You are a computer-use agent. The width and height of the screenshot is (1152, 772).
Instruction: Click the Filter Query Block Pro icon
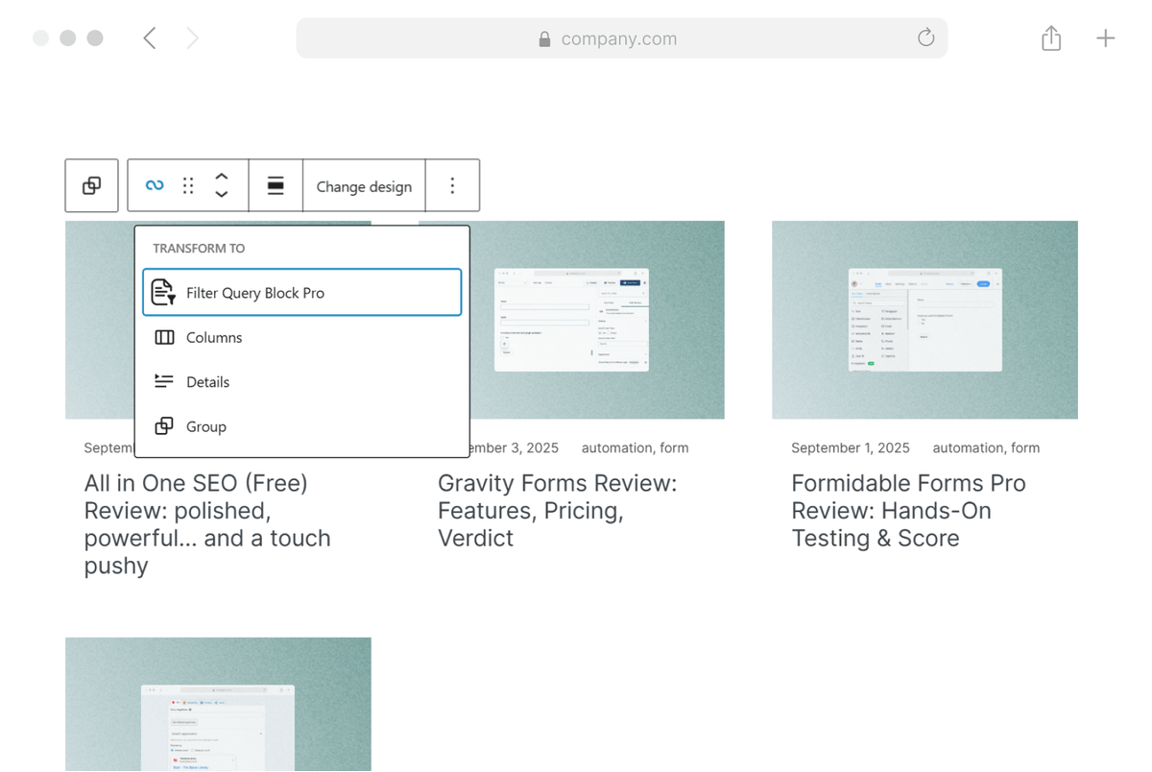point(164,292)
